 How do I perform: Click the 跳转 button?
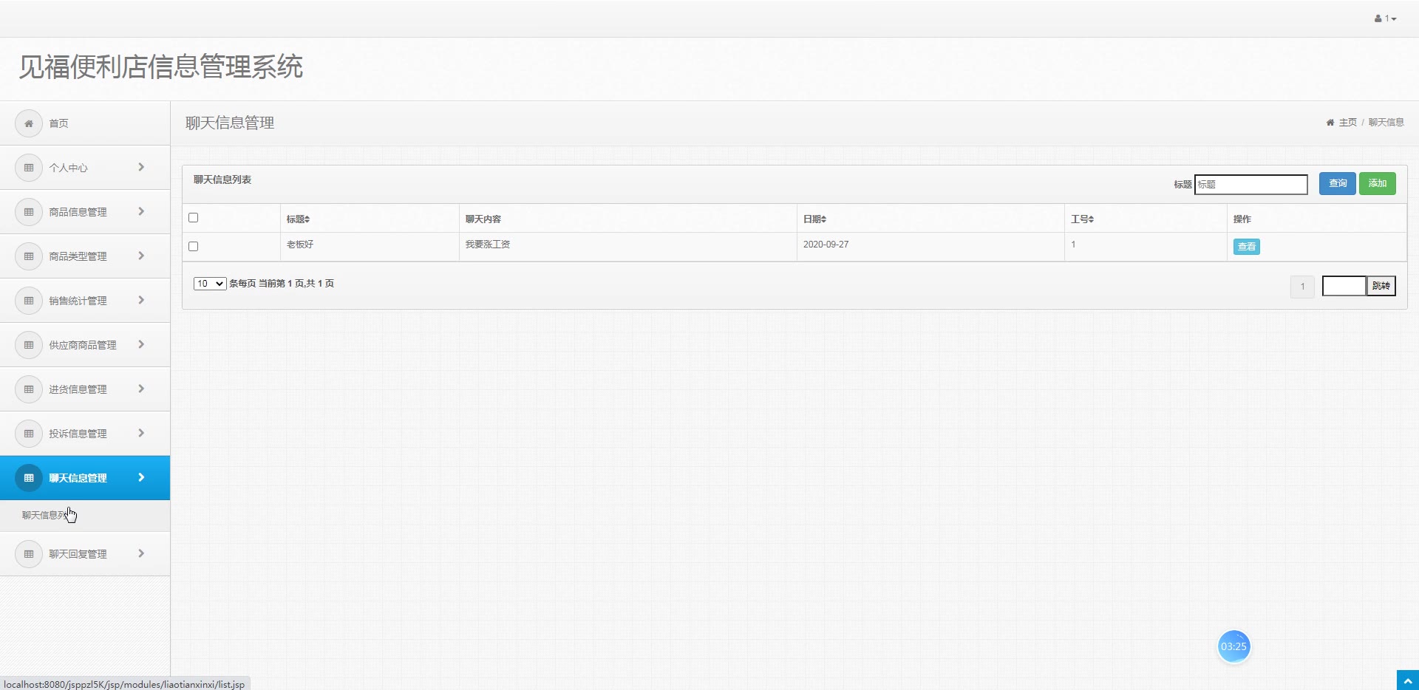coord(1381,286)
